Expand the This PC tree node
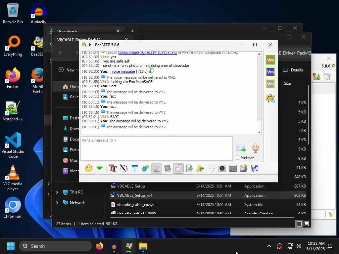 [57, 192]
